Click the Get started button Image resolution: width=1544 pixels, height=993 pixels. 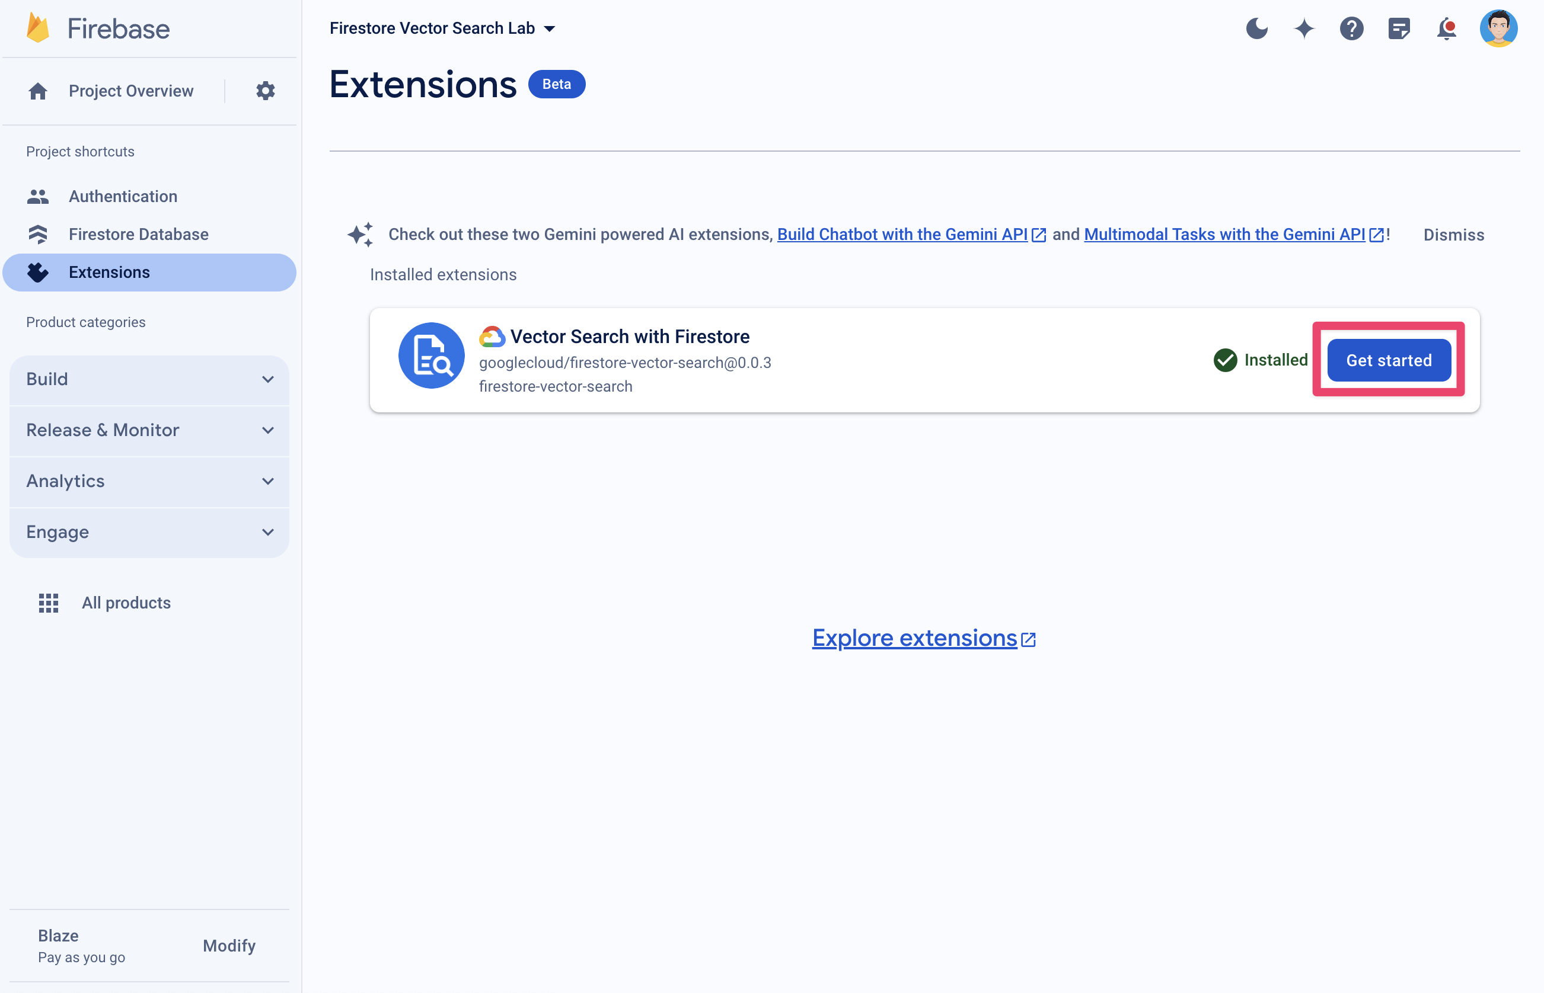pos(1389,360)
